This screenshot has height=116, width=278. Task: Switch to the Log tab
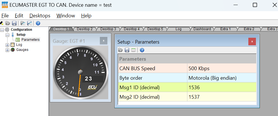(178, 29)
